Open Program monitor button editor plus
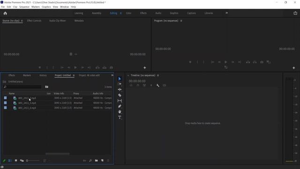 (294, 68)
